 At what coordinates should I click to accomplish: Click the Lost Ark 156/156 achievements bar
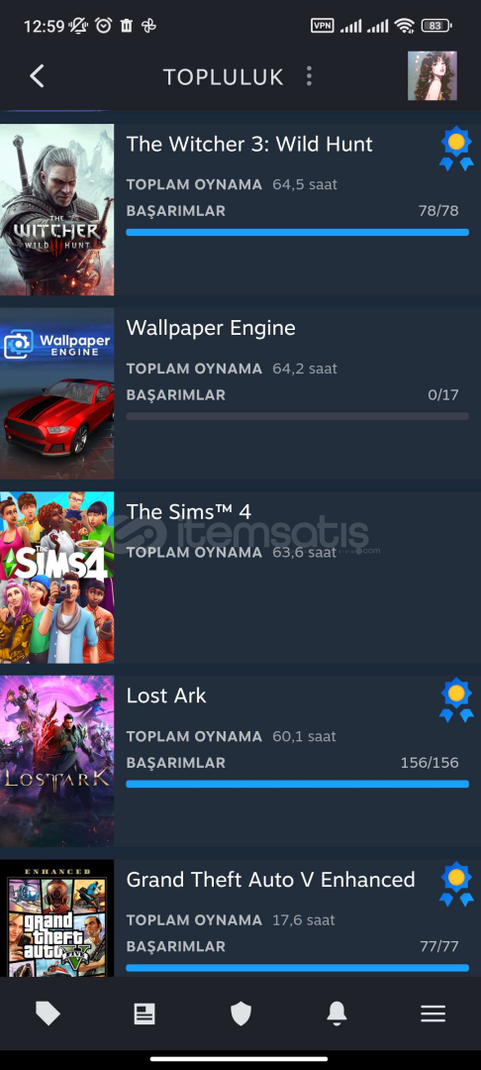297,784
